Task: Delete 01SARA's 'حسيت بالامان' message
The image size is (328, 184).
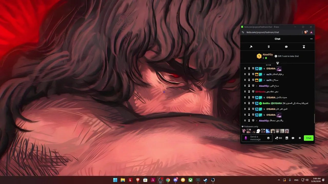Action: click(x=245, y=97)
